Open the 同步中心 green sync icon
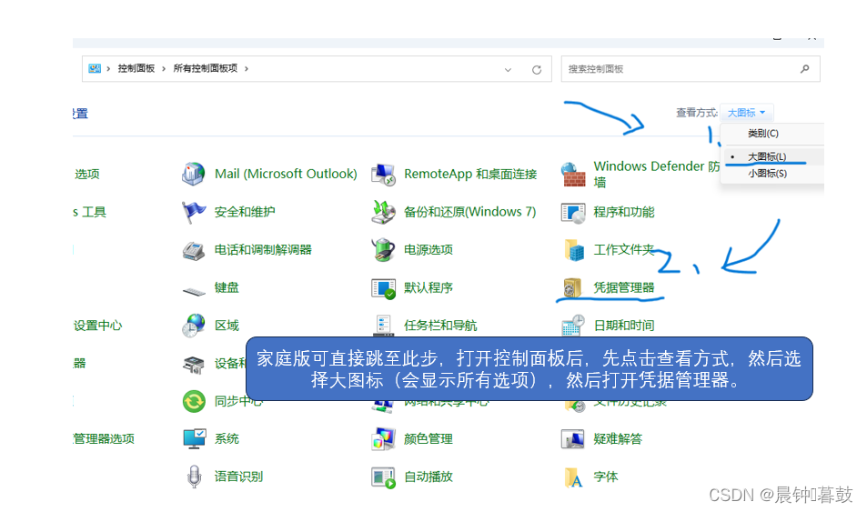 point(194,401)
